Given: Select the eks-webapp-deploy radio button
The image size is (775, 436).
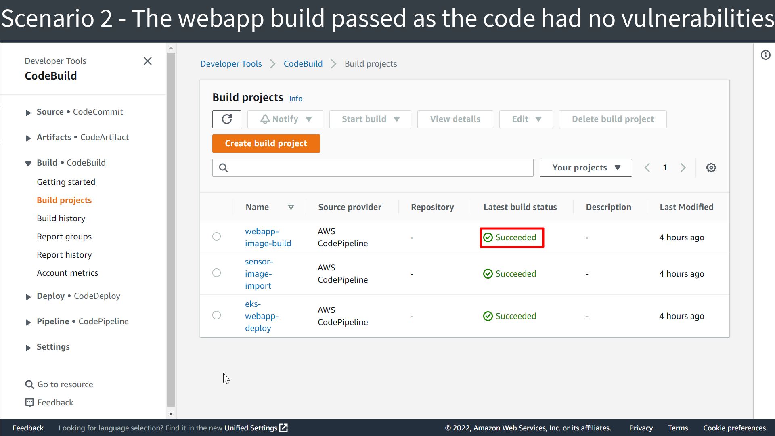Looking at the screenshot, I should [217, 315].
